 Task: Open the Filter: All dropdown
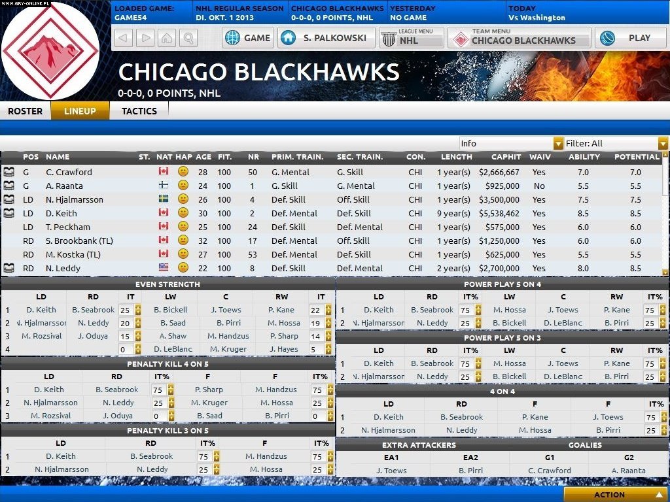click(x=663, y=142)
